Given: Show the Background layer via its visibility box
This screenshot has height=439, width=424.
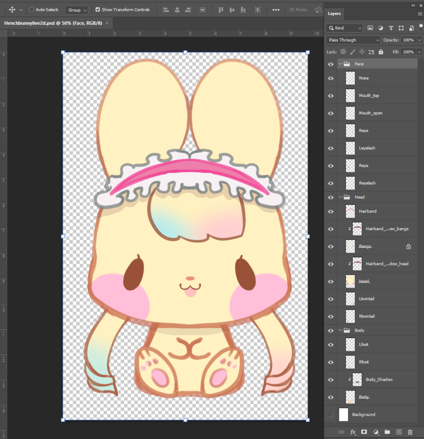Looking at the screenshot, I should (331, 415).
